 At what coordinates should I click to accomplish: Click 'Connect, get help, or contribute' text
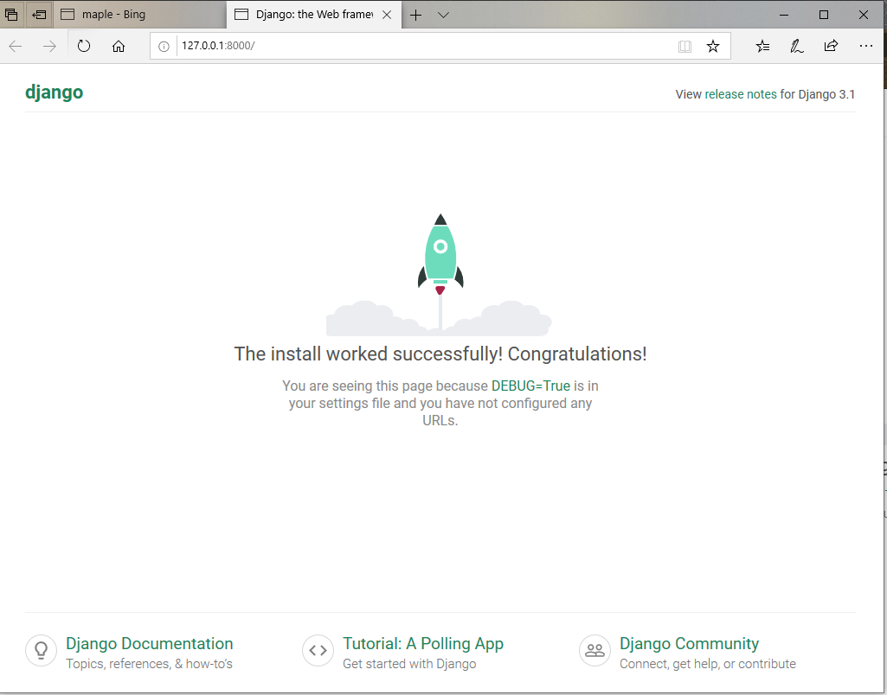coord(708,664)
